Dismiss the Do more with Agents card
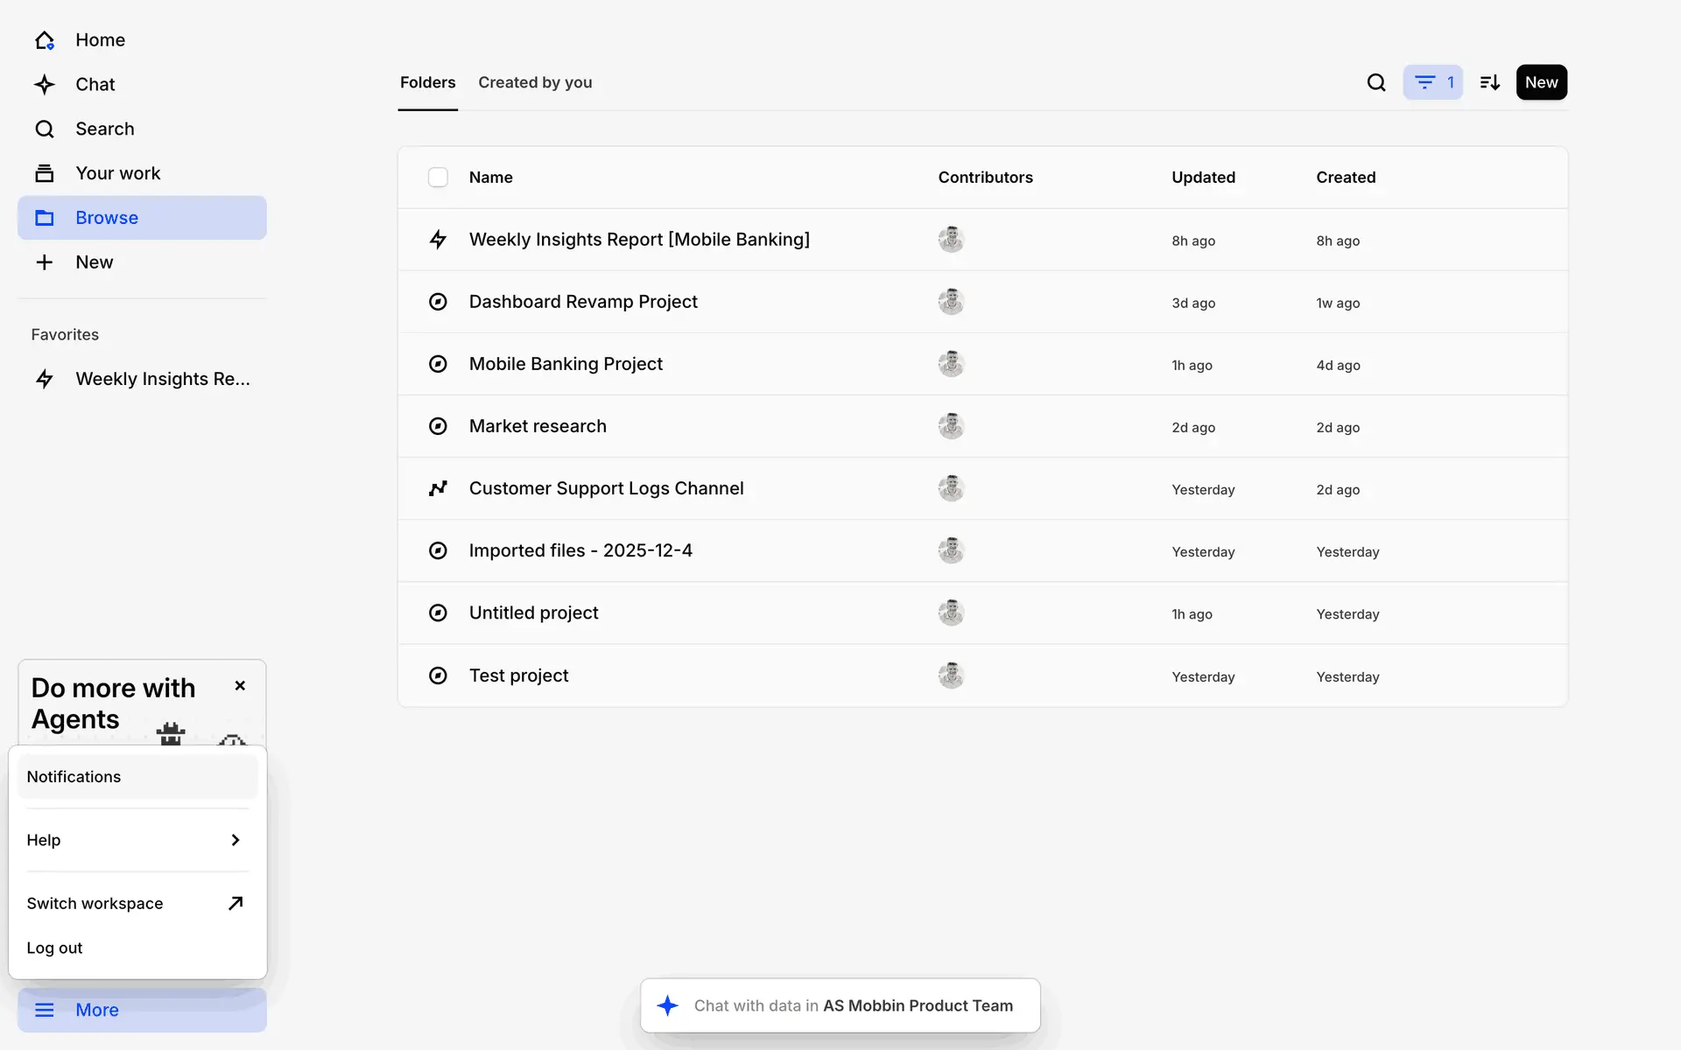This screenshot has width=1681, height=1050. pyautogui.click(x=240, y=686)
